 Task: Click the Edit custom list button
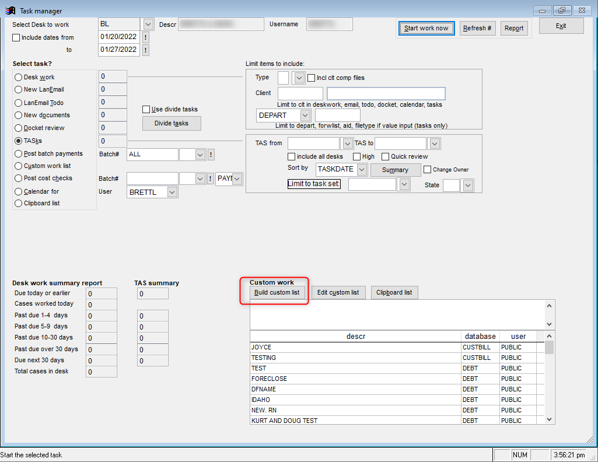click(x=338, y=293)
